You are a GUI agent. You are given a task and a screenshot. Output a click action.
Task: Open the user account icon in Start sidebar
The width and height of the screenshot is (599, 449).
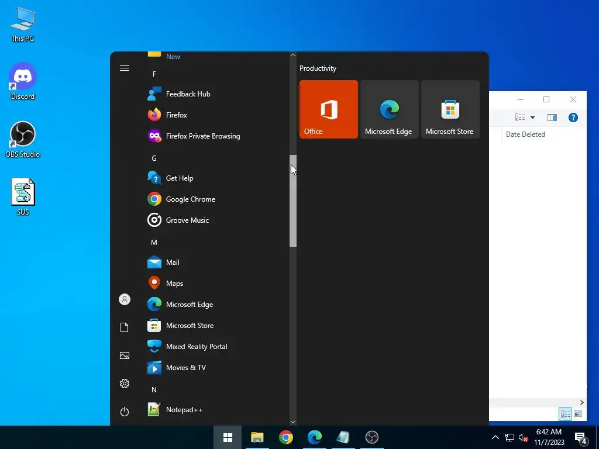tap(125, 299)
